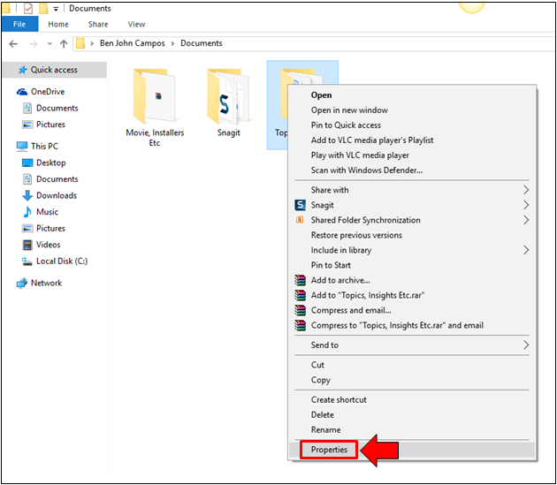This screenshot has height=485, width=557.
Task: Expand the Share with submenu arrow
Action: point(526,190)
